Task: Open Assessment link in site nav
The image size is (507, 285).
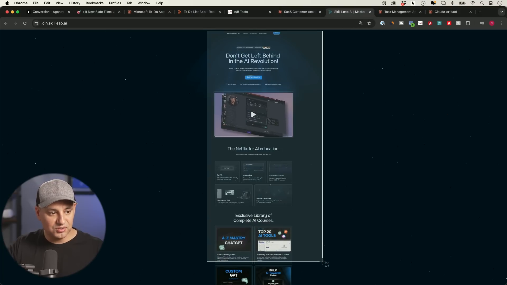Action: 262,33
